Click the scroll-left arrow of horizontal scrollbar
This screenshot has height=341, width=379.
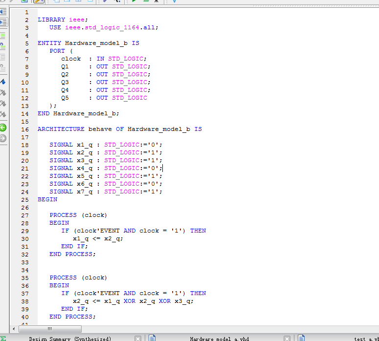click(14, 329)
